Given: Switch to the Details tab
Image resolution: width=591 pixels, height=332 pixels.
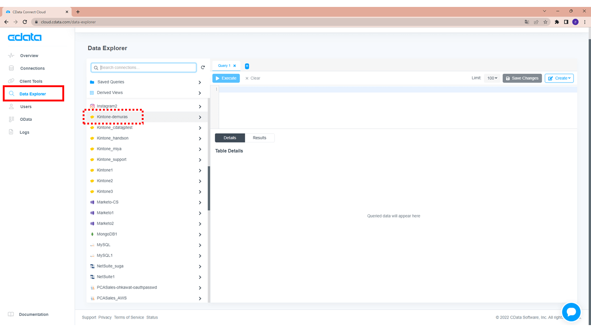Looking at the screenshot, I should pos(230,138).
